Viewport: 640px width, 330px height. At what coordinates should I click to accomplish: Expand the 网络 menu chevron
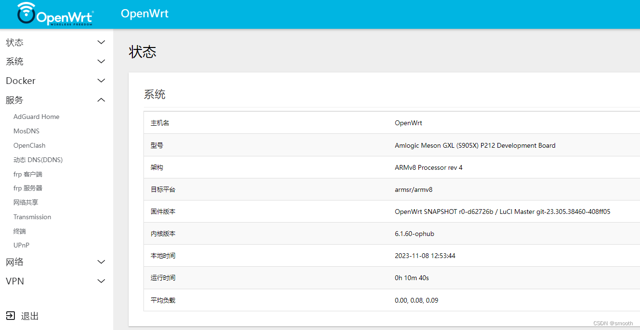(x=101, y=262)
